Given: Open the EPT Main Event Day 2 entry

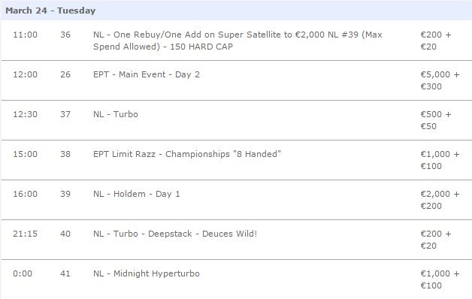Looking at the screenshot, I should (x=147, y=74).
